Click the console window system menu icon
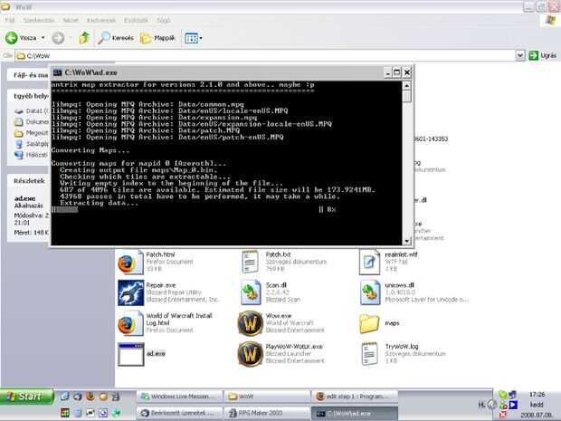Screen dimensions: 561x421 coord(57,72)
